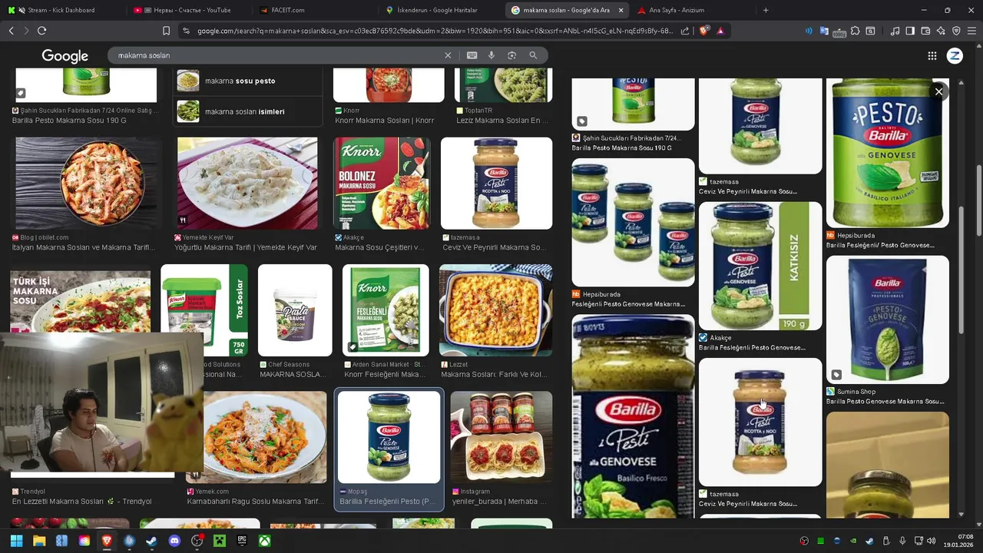Open Epic Games Launcher from taskbar
This screenshot has width=983, height=553.
[x=242, y=541]
